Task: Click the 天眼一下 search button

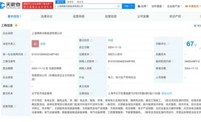Action: (x=128, y=6)
